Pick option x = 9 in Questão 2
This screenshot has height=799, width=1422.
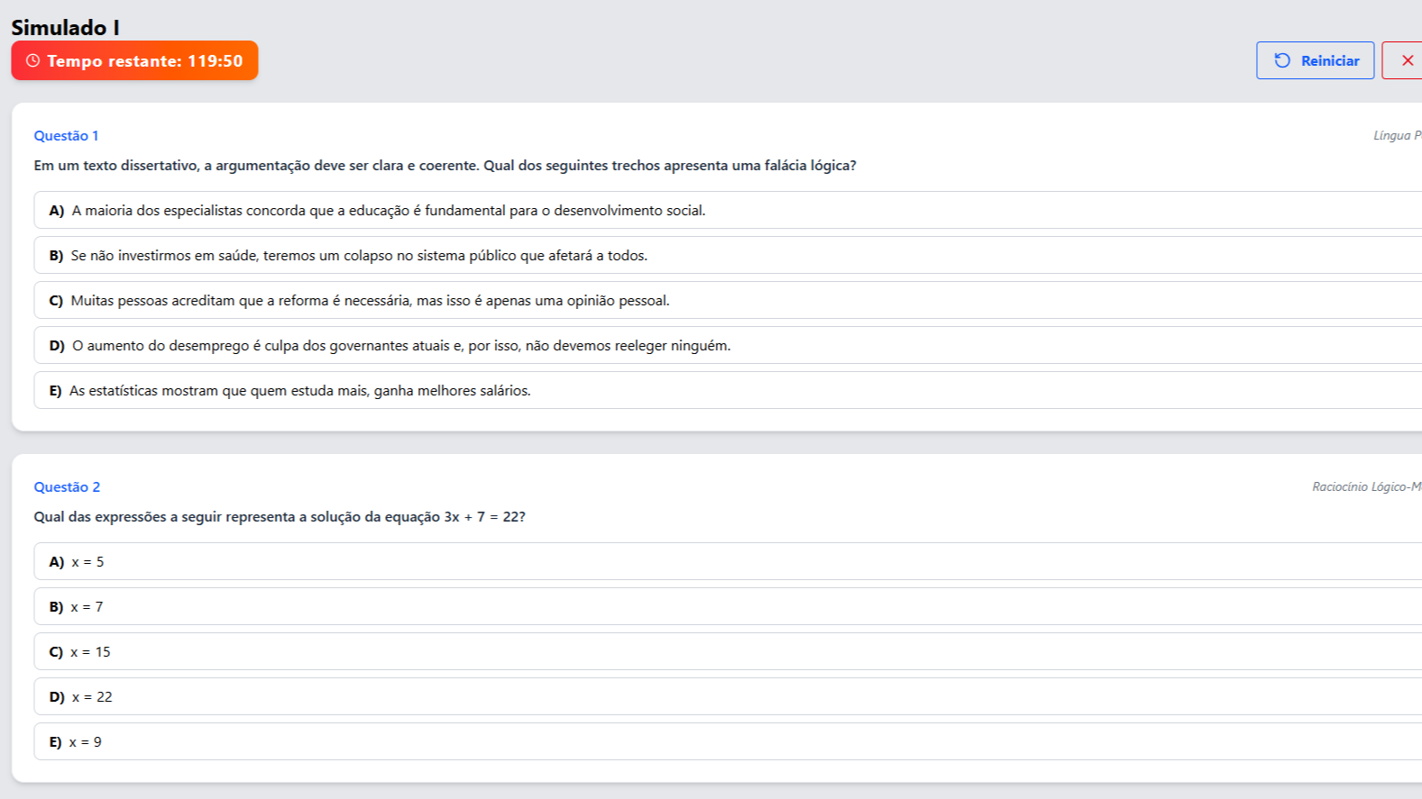[86, 742]
